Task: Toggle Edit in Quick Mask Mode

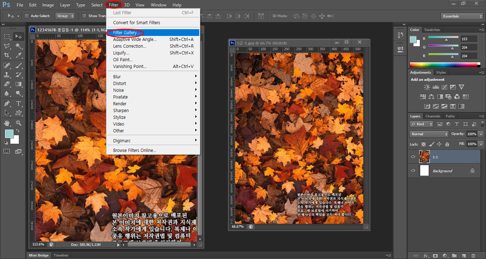Action: [x=7, y=151]
